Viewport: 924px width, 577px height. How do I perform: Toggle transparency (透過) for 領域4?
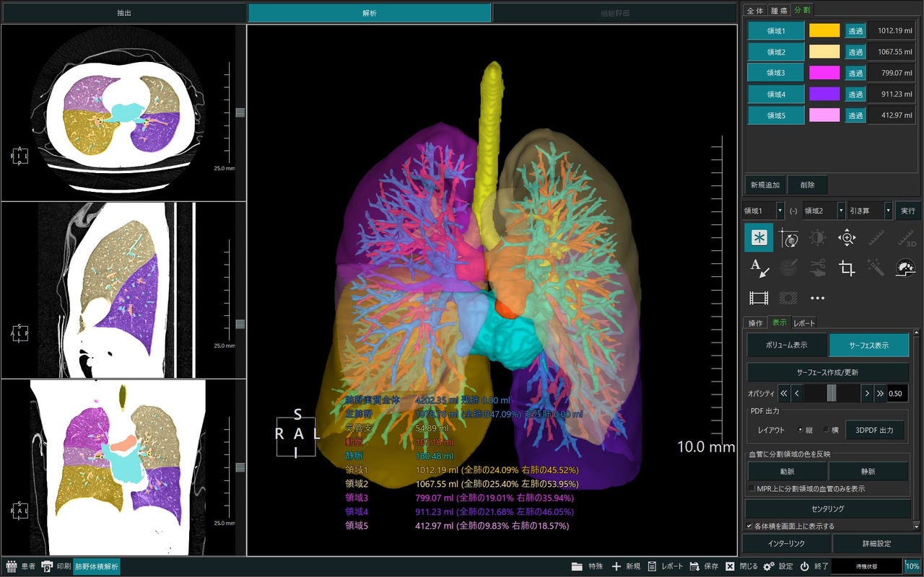click(x=855, y=94)
